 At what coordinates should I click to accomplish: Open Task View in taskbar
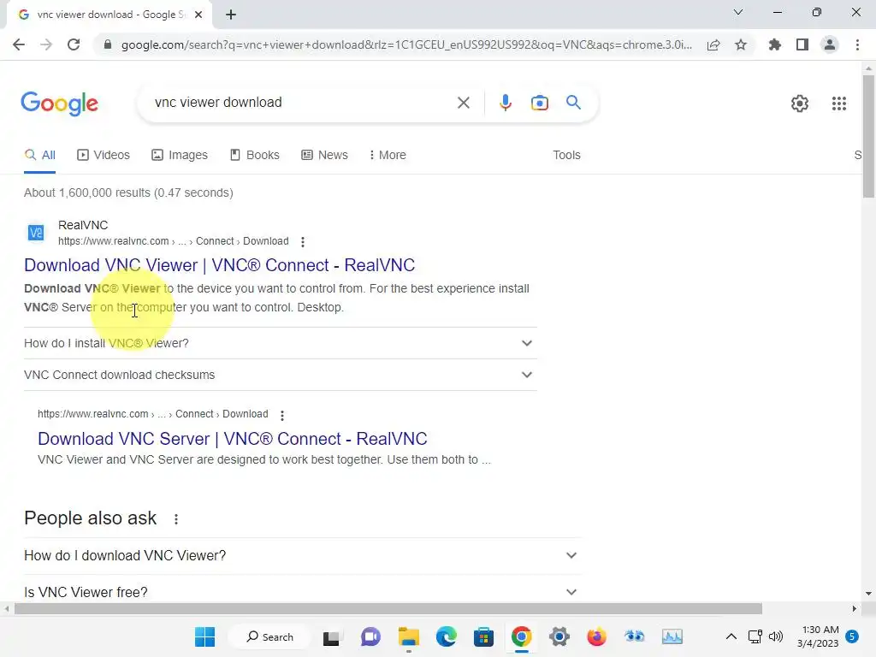tap(331, 637)
